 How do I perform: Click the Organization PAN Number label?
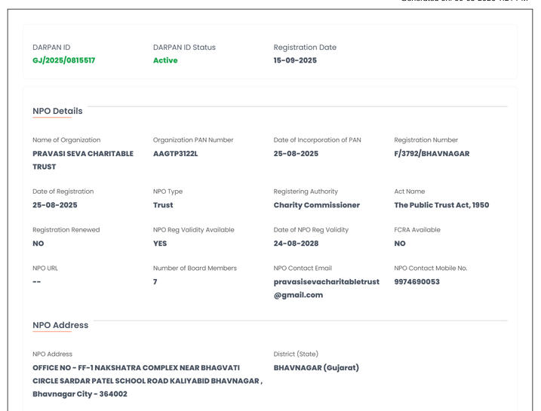[193, 140]
